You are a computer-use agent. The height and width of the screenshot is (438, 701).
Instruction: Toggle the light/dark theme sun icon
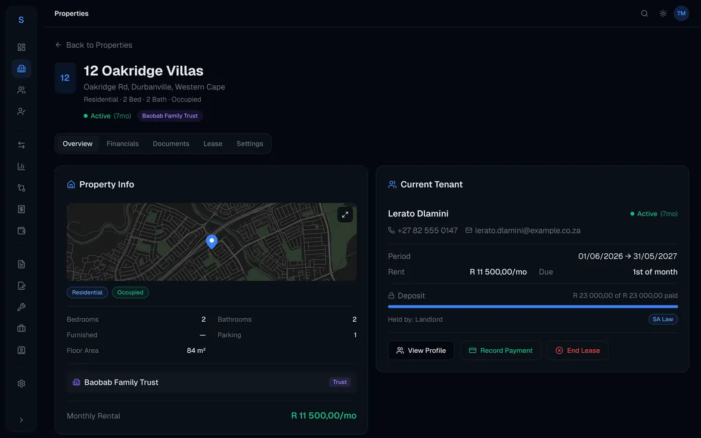tap(663, 13)
